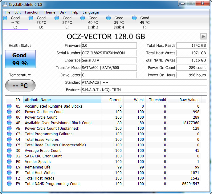Click status icon of attribute 0C

click(9, 117)
